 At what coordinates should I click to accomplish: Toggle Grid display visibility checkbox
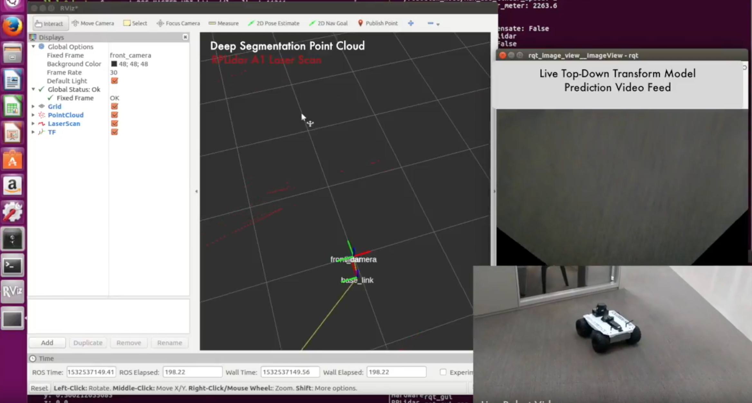[x=114, y=107]
